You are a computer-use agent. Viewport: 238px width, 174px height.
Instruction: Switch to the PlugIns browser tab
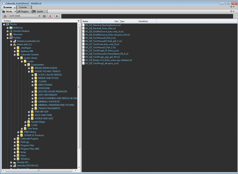tap(24, 12)
